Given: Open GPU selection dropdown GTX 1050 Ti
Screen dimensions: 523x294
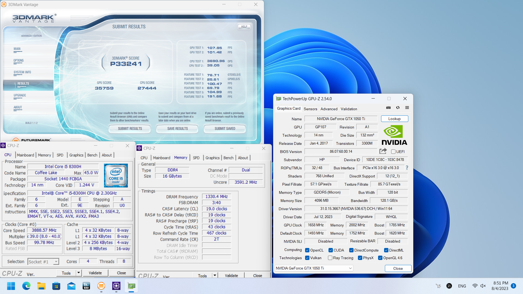Looking at the screenshot, I should click(x=314, y=268).
